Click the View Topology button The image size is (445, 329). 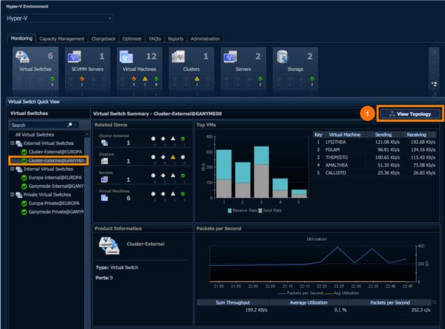410,114
